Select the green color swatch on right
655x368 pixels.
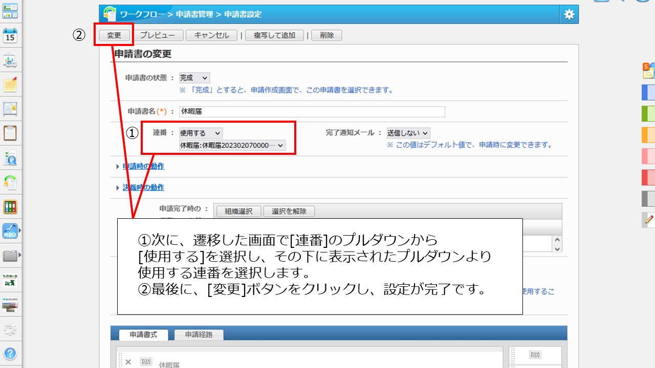pos(648,113)
